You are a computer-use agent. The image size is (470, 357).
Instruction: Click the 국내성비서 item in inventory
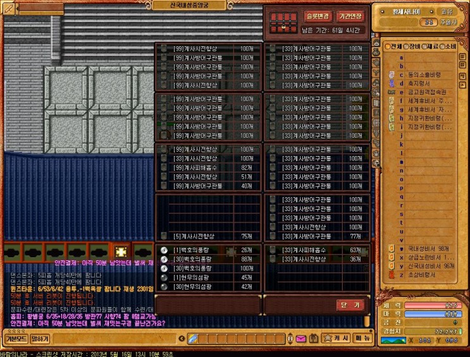pyautogui.click(x=427, y=249)
